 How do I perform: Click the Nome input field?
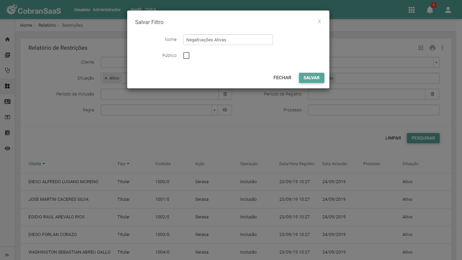228,40
